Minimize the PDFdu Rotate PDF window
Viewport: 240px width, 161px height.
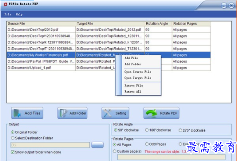pos(224,6)
